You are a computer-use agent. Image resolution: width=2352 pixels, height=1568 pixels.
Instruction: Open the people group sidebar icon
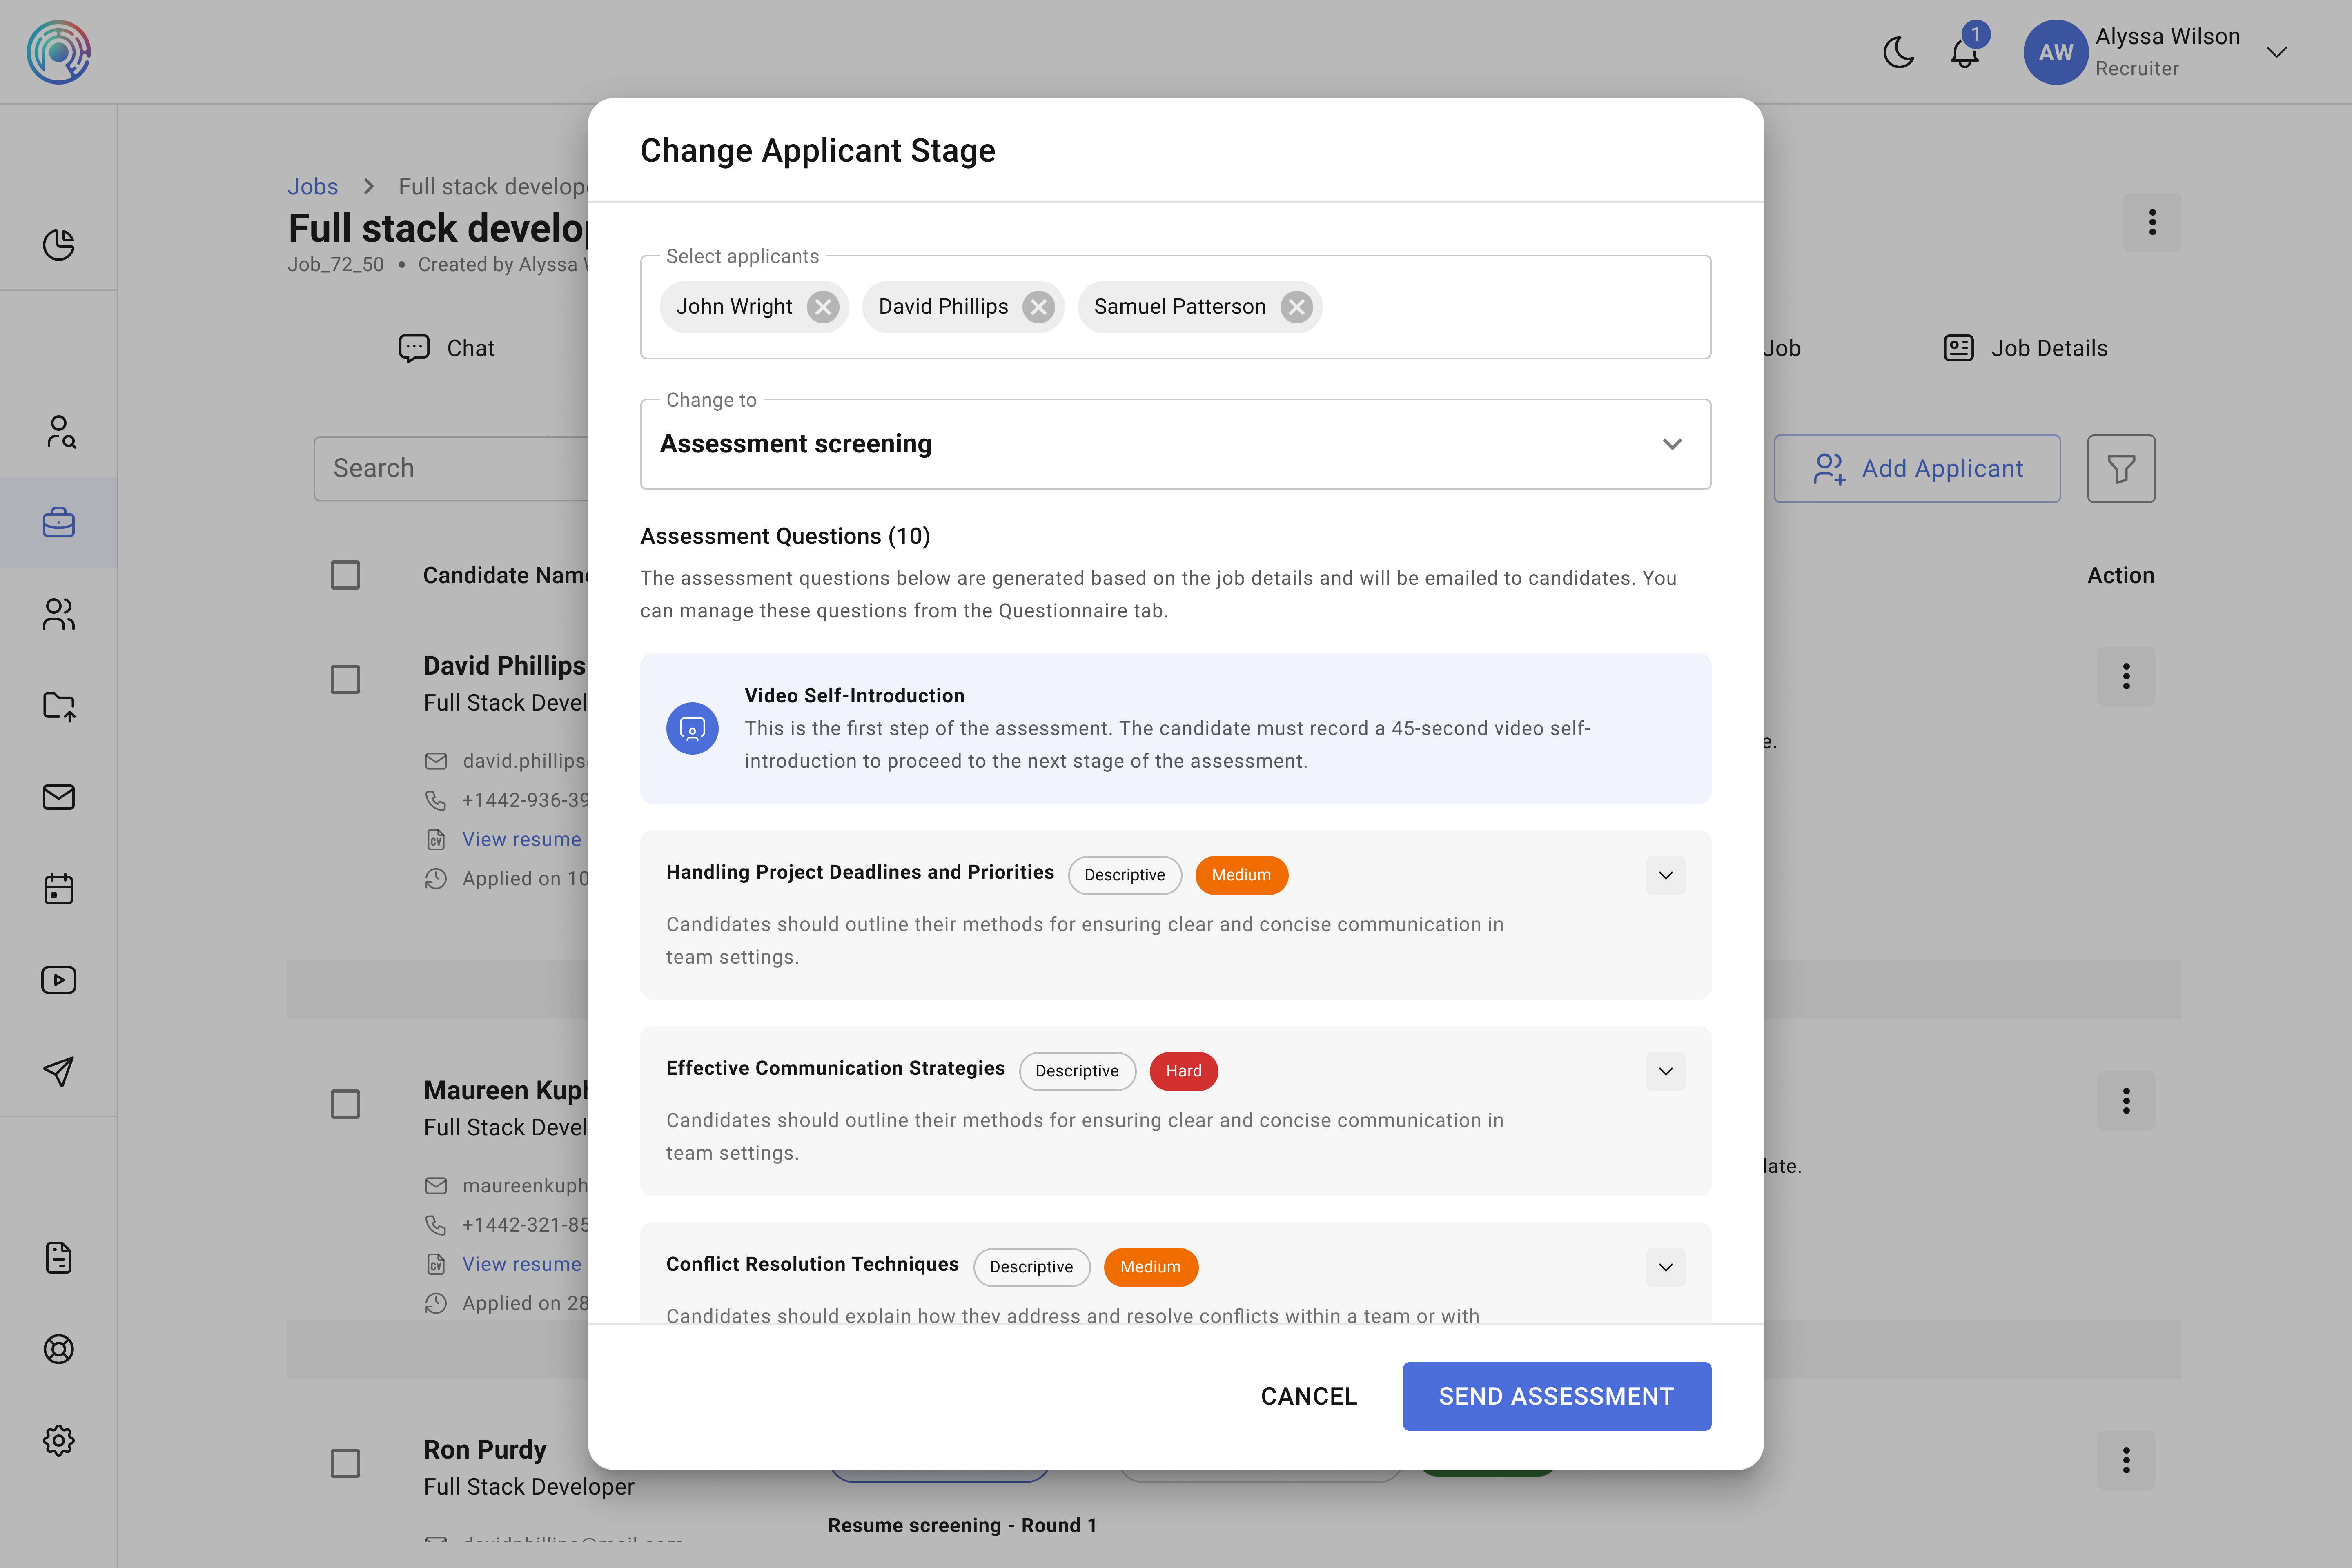click(59, 614)
